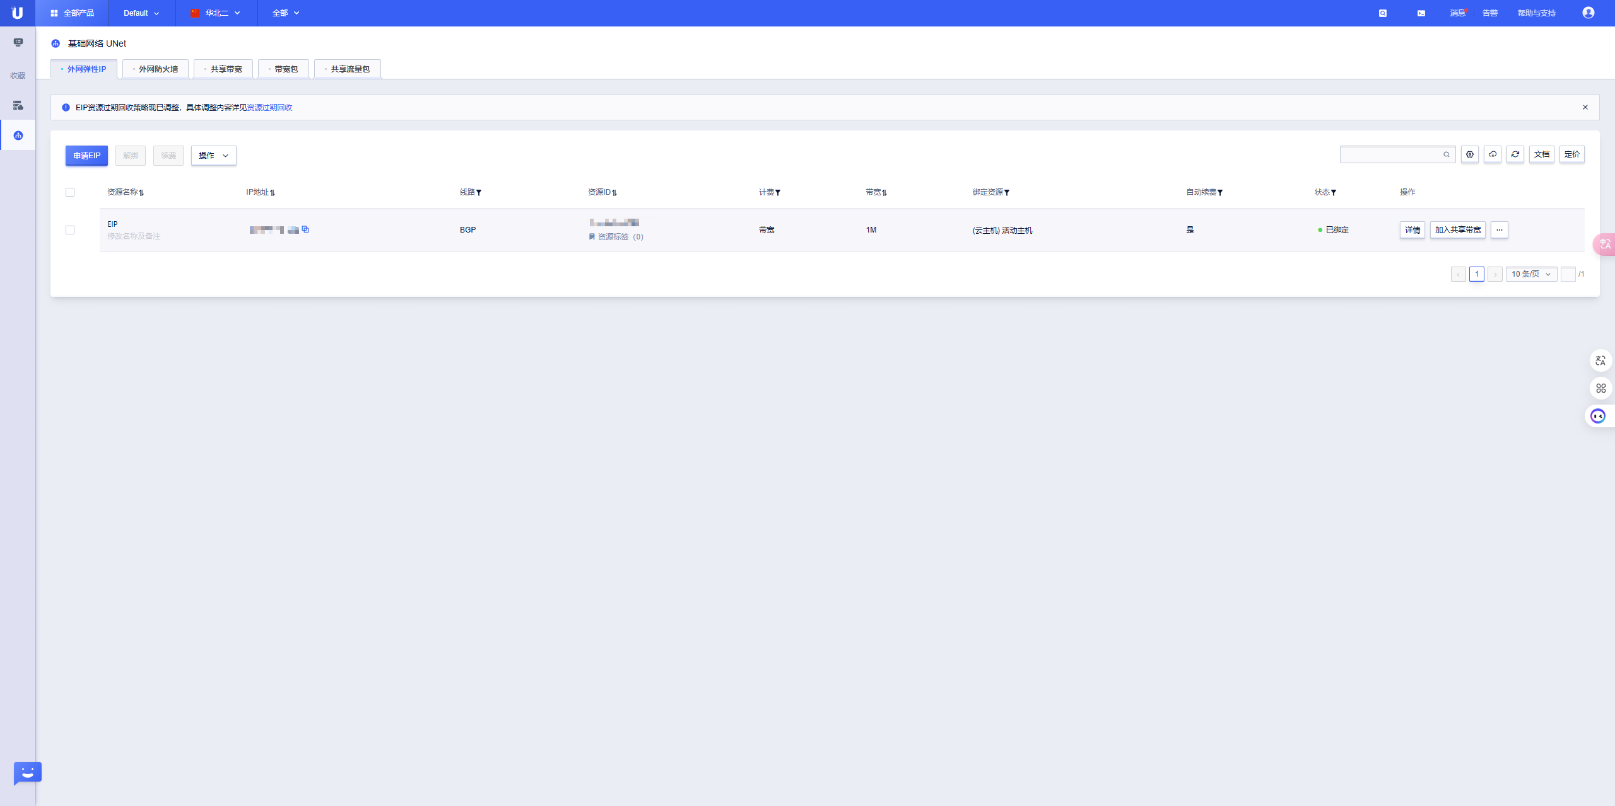Click the info icon in notice banner
Image resolution: width=1615 pixels, height=806 pixels.
coord(66,108)
